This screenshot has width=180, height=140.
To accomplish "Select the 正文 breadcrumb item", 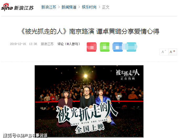I will click(x=106, y=7).
